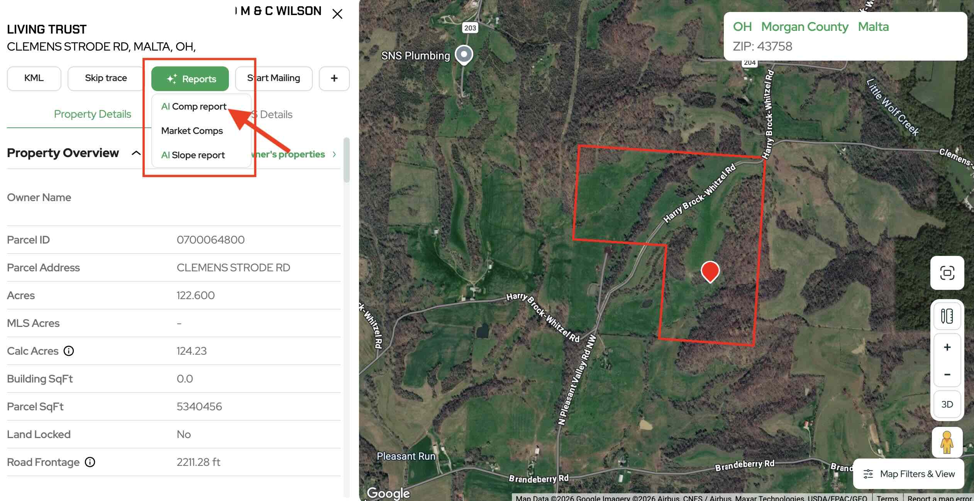This screenshot has height=501, width=974.
Task: Open Map Filters & View panel
Action: (908, 474)
